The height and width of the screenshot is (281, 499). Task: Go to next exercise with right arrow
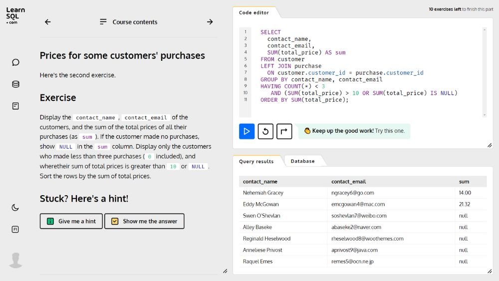210,22
